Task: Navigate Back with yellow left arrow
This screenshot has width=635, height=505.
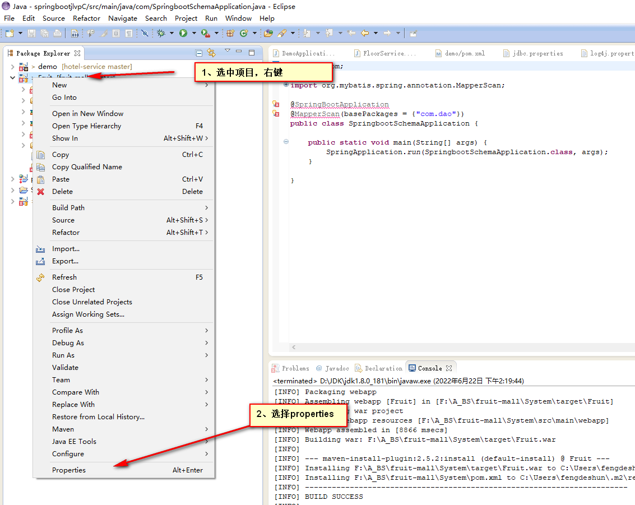Action: point(364,33)
